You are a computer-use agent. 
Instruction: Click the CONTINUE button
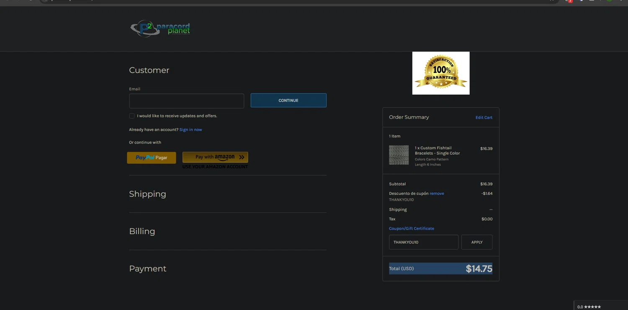[288, 101]
